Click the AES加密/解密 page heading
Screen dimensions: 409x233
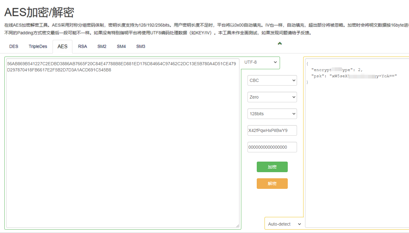39,13
